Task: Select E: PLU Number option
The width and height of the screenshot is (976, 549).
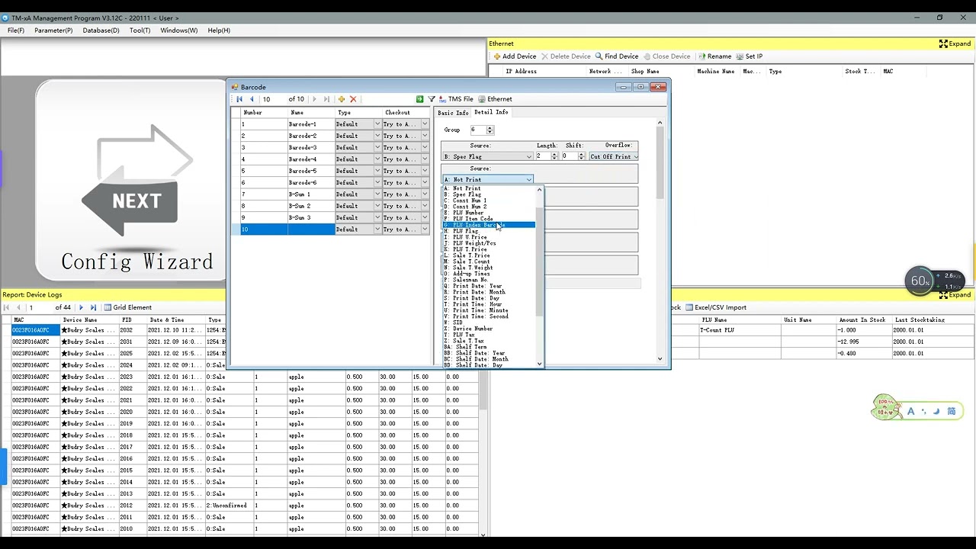Action: coord(489,213)
